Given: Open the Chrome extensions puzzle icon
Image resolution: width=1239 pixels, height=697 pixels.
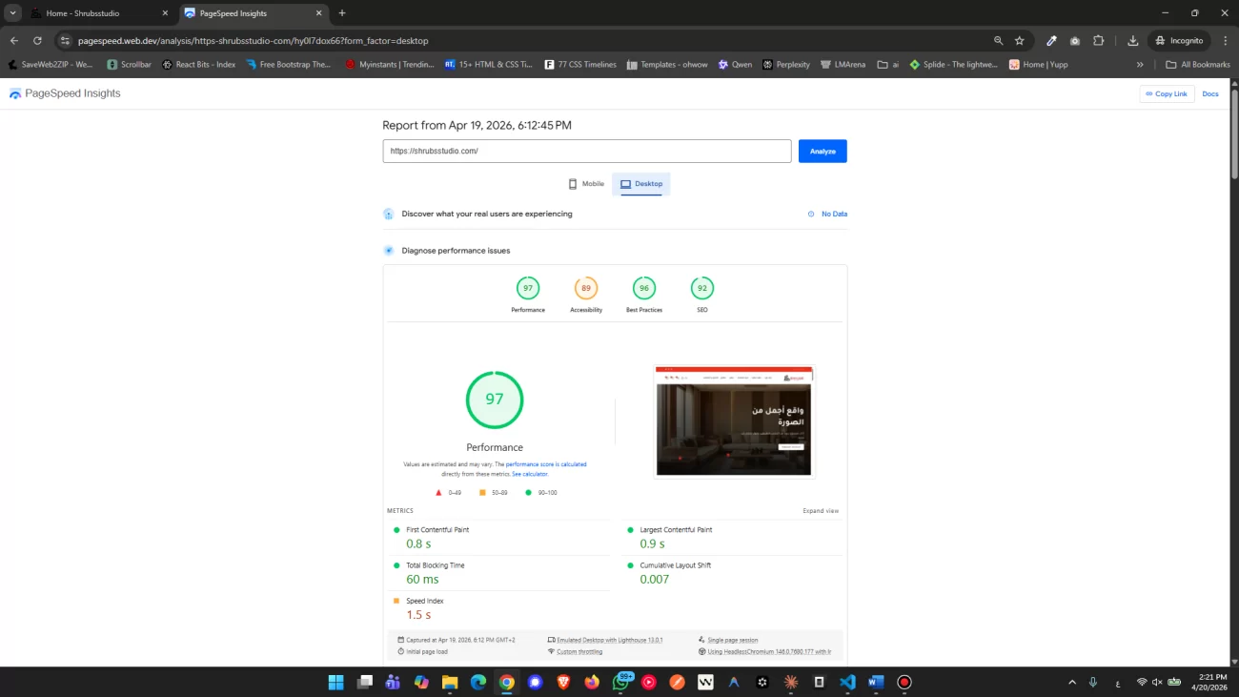Looking at the screenshot, I should [1098, 41].
